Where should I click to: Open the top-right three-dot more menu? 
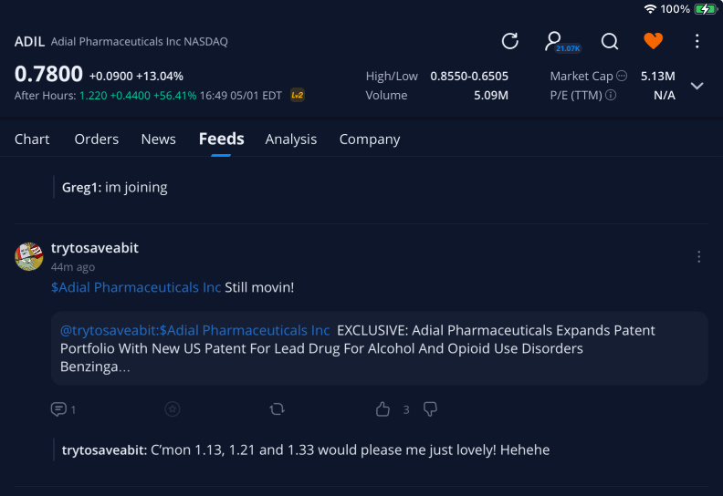pyautogui.click(x=697, y=41)
